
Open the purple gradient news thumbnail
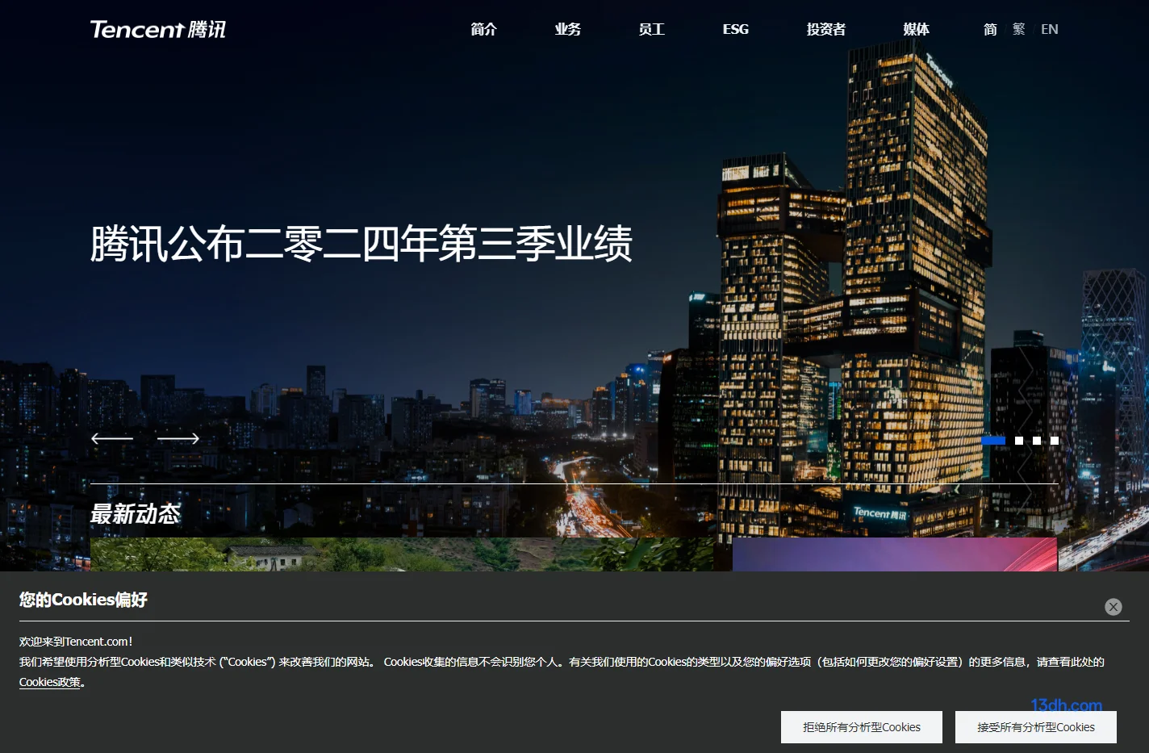click(895, 554)
